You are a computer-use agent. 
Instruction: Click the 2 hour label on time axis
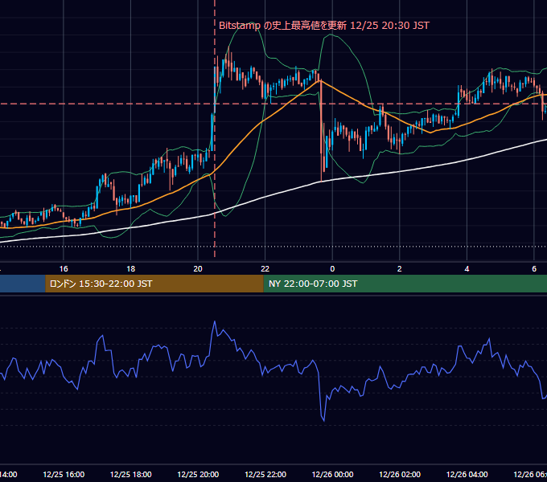click(x=400, y=269)
